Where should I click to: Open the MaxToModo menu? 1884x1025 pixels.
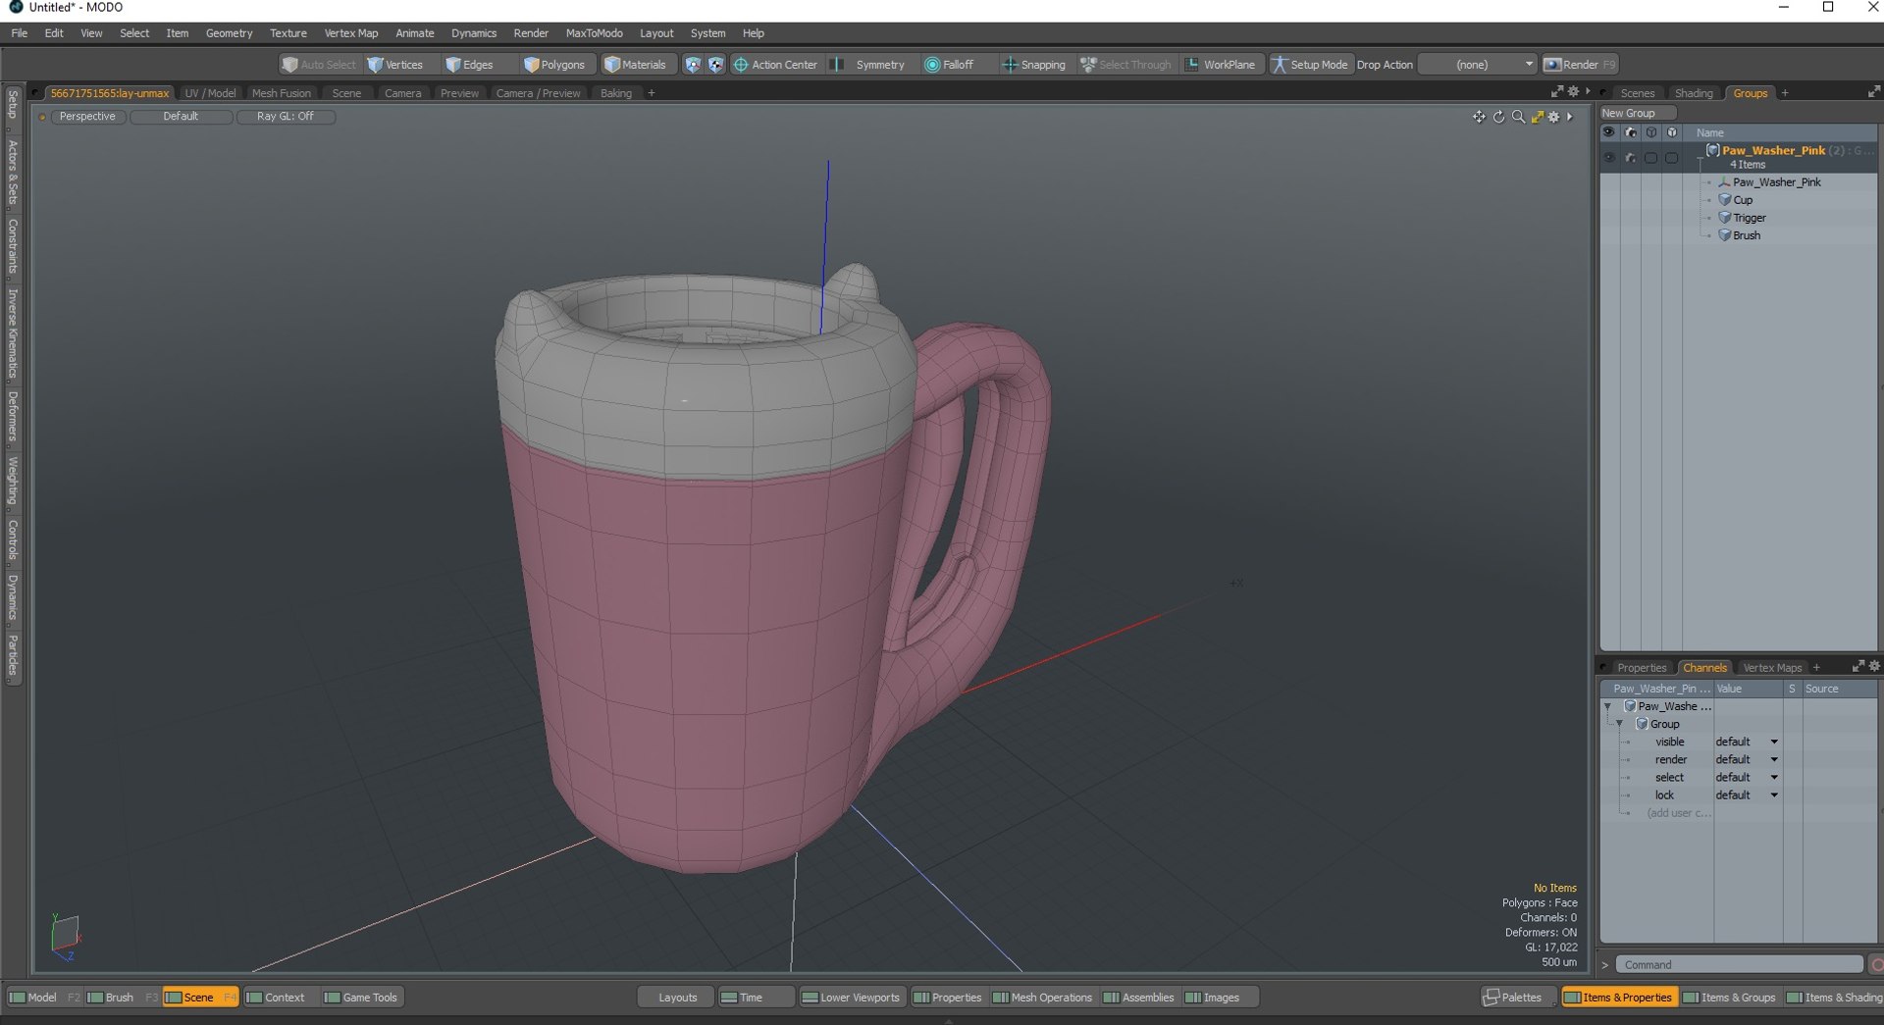(x=594, y=33)
